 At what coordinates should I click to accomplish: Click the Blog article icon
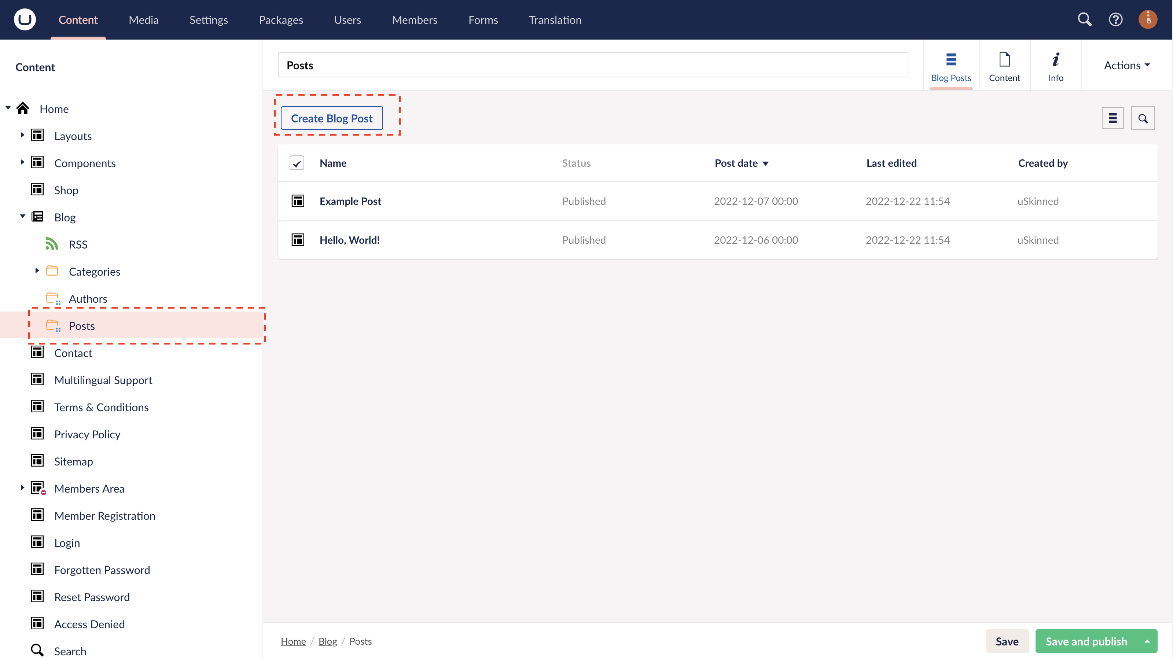(37, 217)
